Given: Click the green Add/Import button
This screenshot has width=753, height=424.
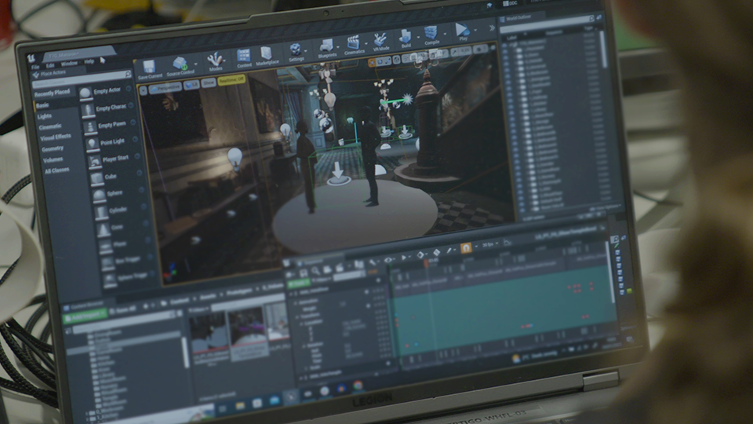Looking at the screenshot, I should (85, 316).
